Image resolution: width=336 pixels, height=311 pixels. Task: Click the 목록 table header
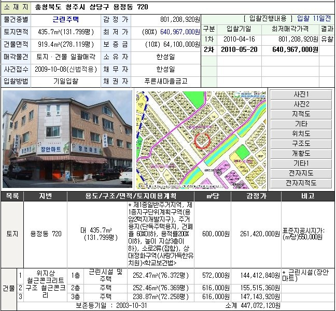[12, 196]
